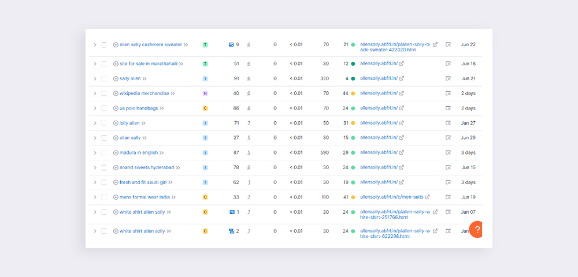Open the mens formal wear india keyword
The height and width of the screenshot is (277, 578).
pyautogui.click(x=144, y=197)
